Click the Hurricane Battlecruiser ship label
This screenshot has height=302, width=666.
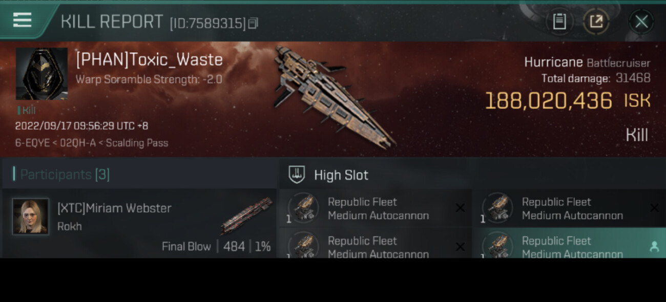point(587,63)
